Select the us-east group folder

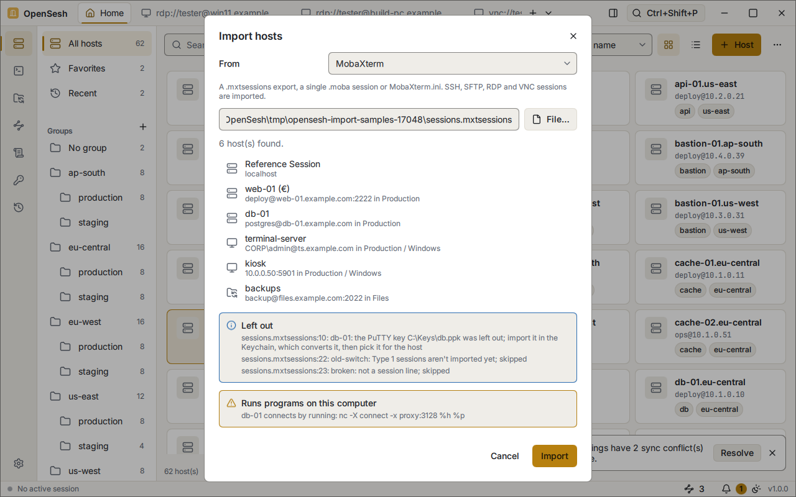[97, 396]
